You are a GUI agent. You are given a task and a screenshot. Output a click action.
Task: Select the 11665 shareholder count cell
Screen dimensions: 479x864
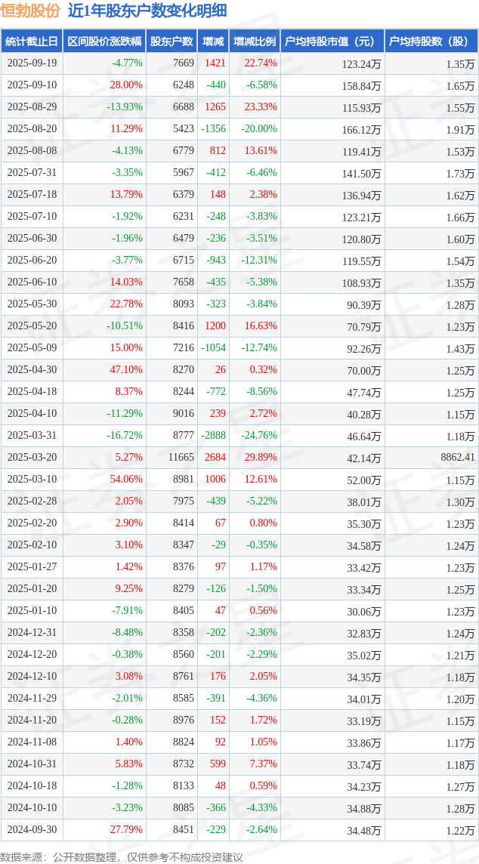(181, 458)
